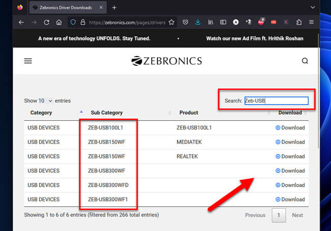This screenshot has height=231, width=331.
Task: Select the ZEB-USB300WF1 sub category cell
Action: point(108,199)
